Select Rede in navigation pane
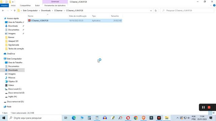 point(9,107)
